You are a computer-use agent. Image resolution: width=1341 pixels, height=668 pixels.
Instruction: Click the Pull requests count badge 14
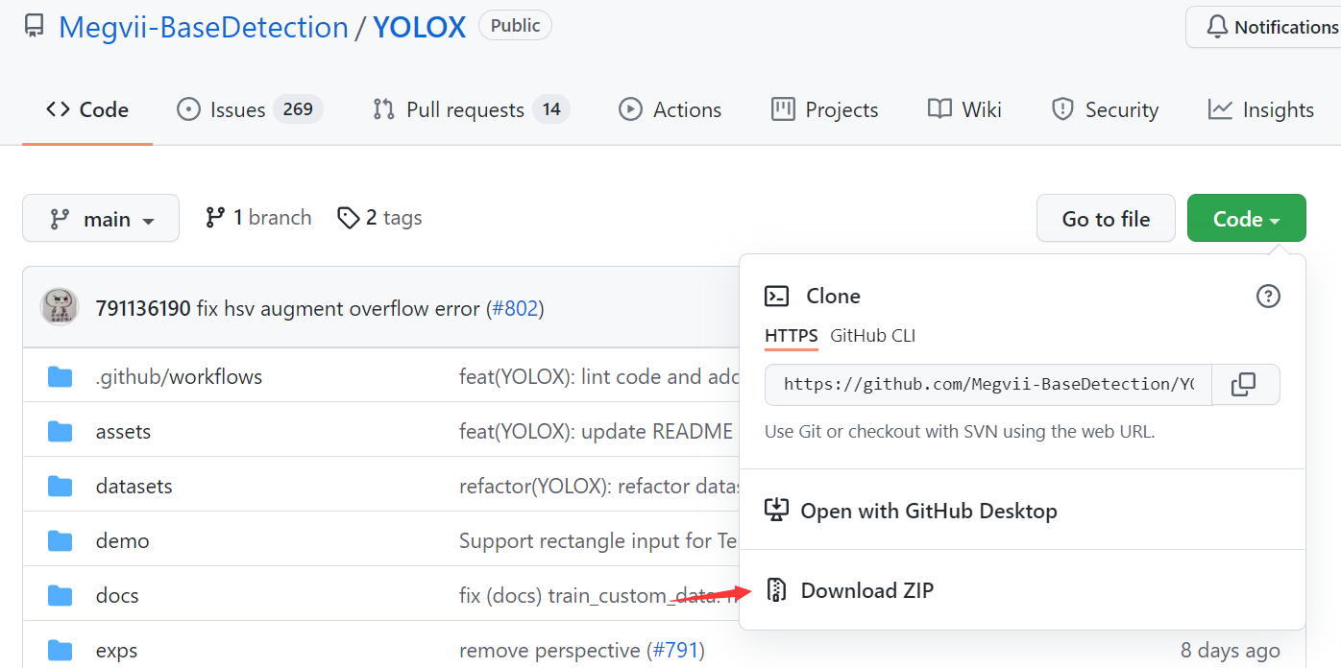click(x=551, y=109)
